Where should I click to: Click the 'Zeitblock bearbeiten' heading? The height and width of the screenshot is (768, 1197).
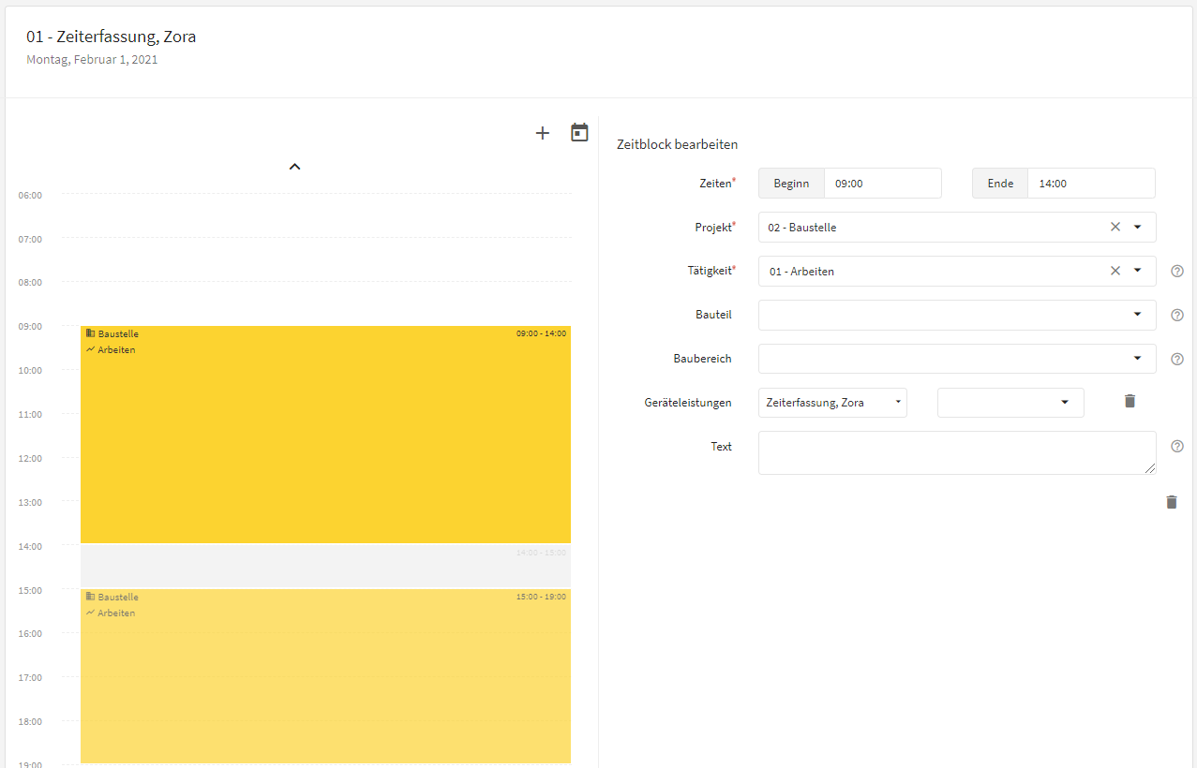click(x=677, y=145)
